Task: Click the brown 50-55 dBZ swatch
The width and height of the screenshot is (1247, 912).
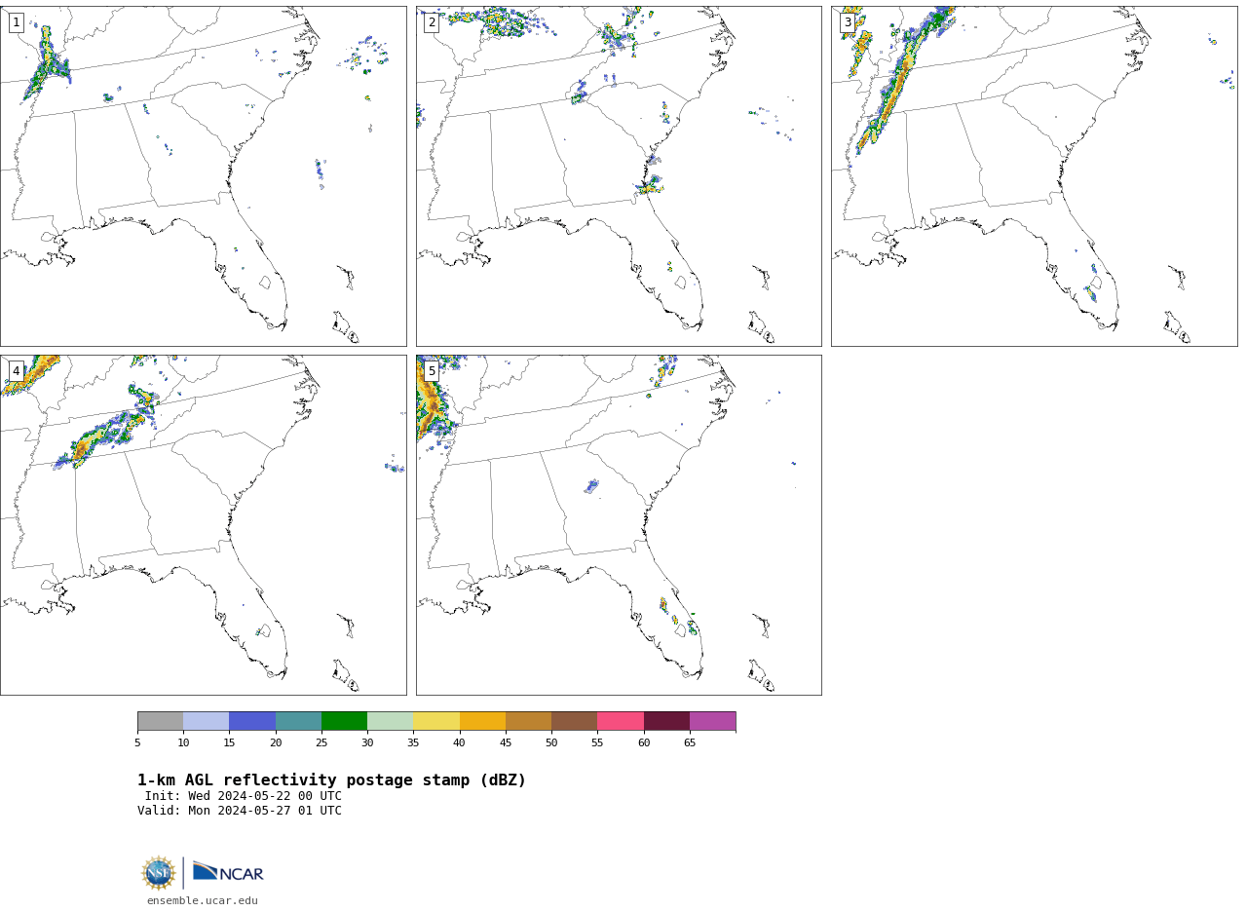Action: 574,721
